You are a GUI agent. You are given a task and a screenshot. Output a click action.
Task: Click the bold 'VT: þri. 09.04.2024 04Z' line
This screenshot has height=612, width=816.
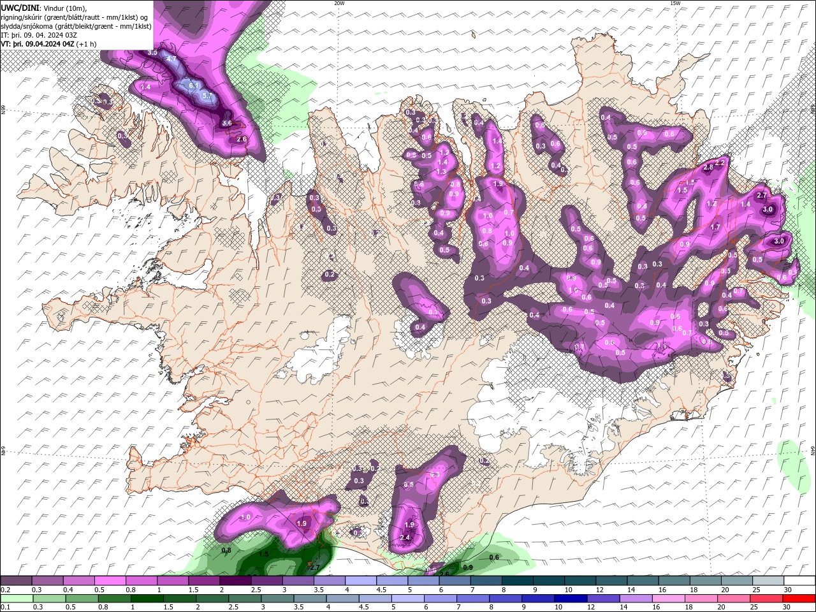[38, 44]
